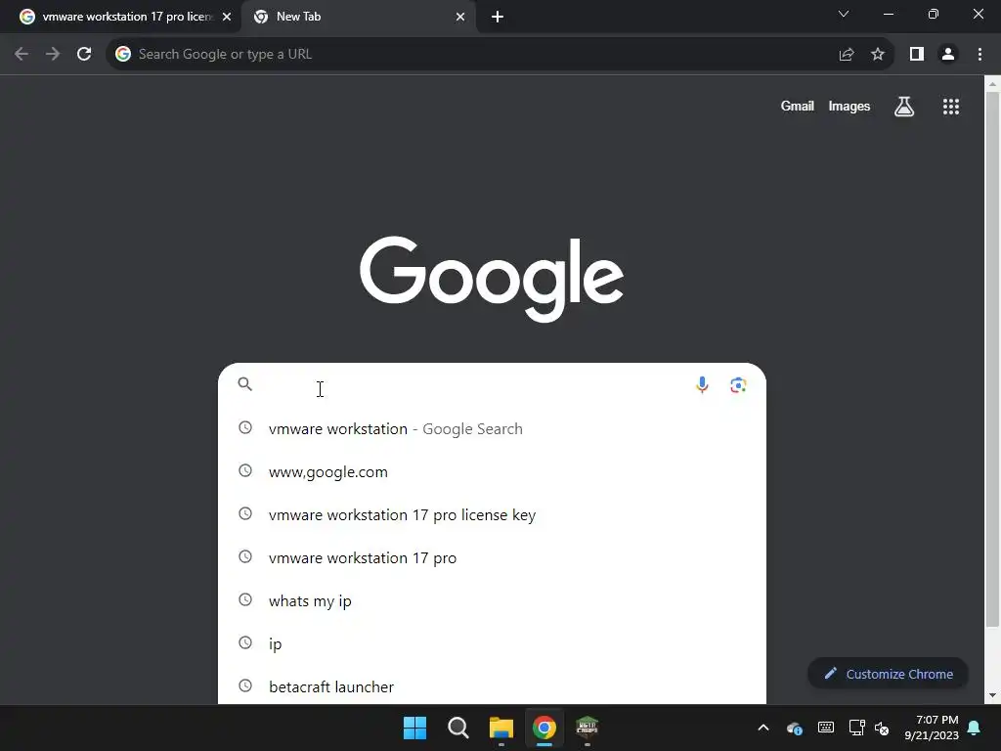Start voice search with the microphone
1001x751 pixels.
[702, 385]
